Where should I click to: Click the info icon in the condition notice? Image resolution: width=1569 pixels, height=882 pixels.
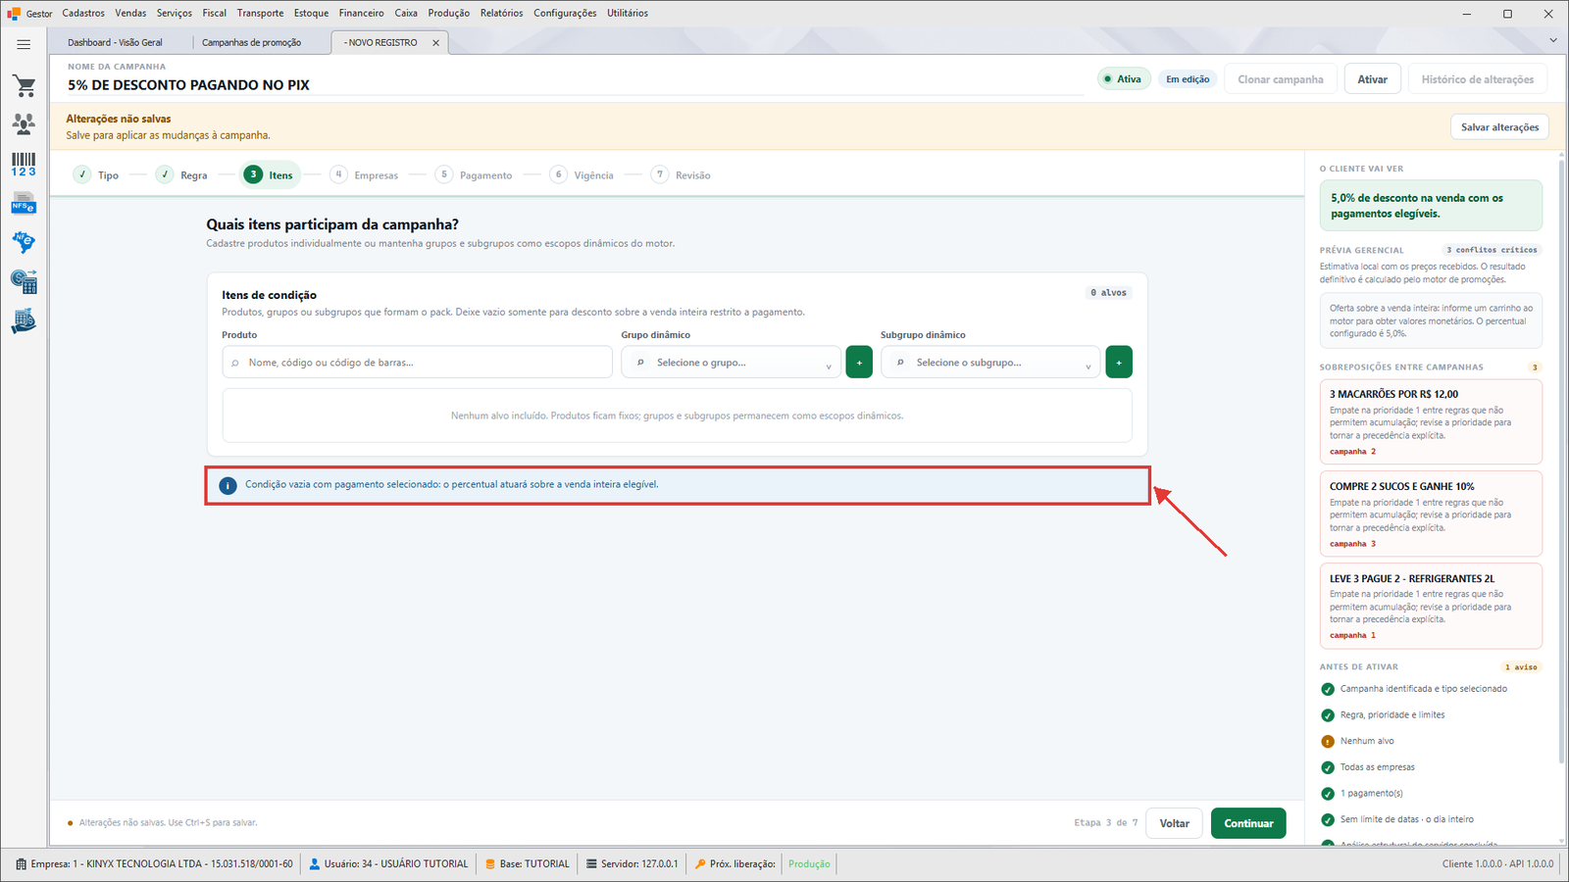[x=228, y=485]
